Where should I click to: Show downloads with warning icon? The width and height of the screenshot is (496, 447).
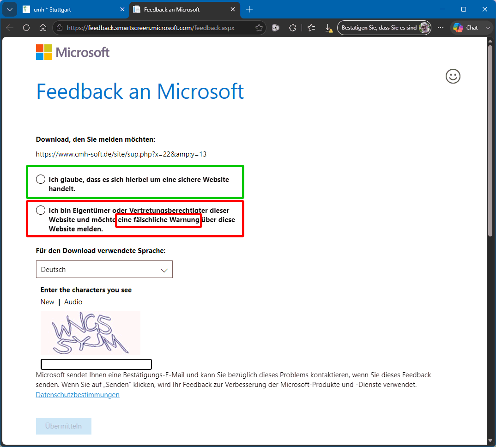(x=329, y=28)
